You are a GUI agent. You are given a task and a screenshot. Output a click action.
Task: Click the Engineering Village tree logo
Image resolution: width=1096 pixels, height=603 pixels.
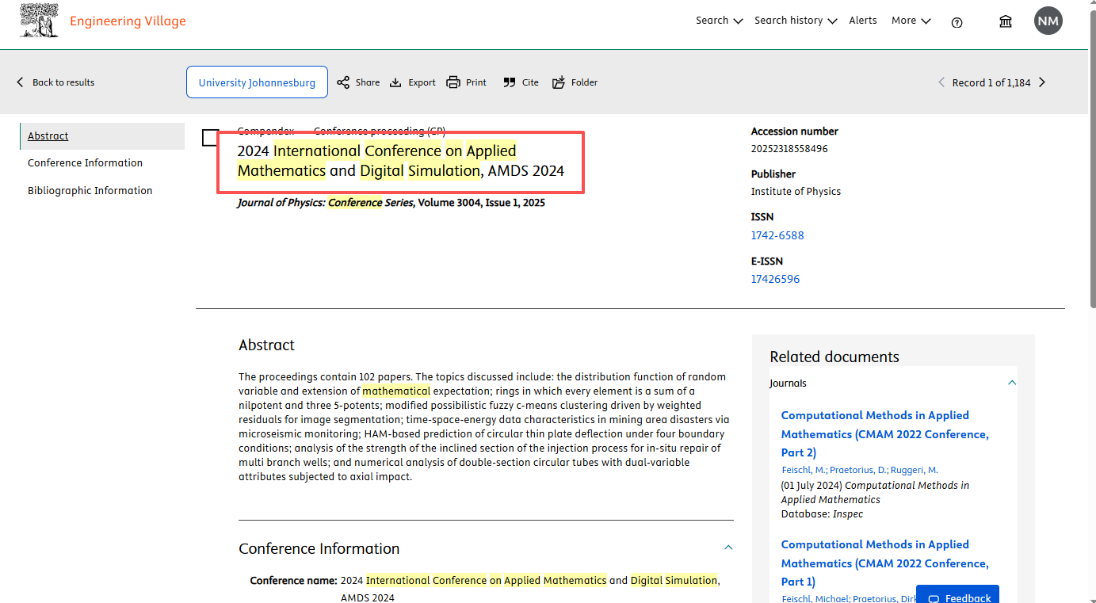point(39,21)
